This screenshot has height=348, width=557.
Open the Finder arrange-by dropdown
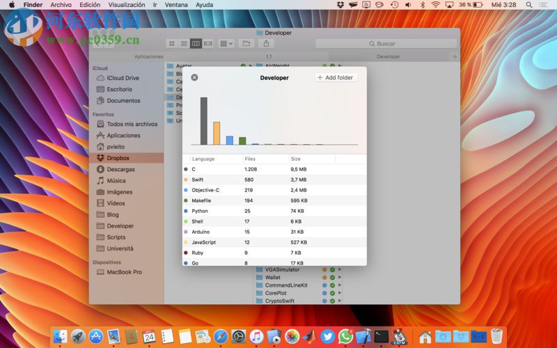click(x=226, y=43)
